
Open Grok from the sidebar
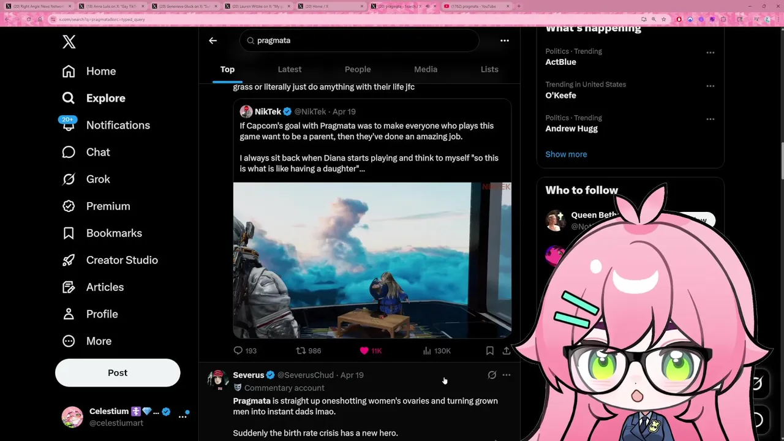click(86, 179)
